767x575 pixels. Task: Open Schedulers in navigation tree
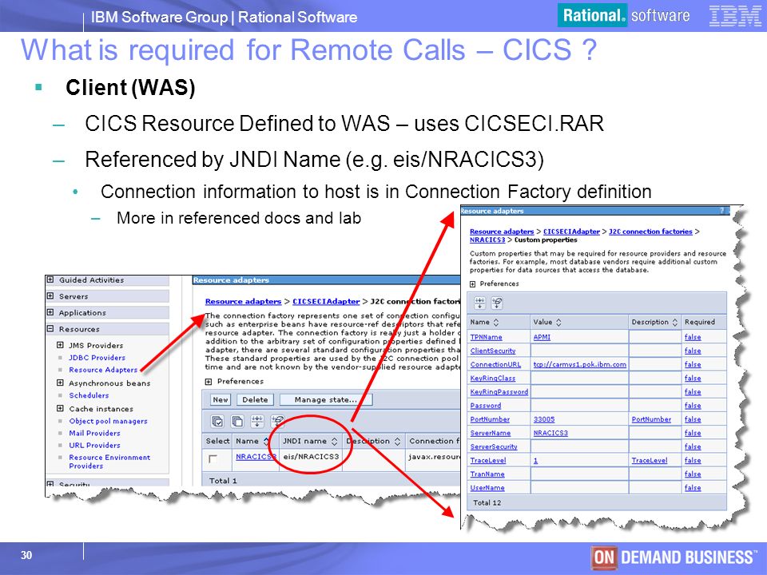[89, 395]
